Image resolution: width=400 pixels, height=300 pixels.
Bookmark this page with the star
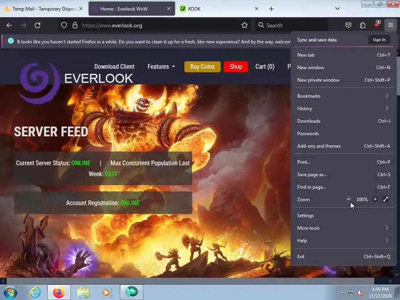coord(245,25)
